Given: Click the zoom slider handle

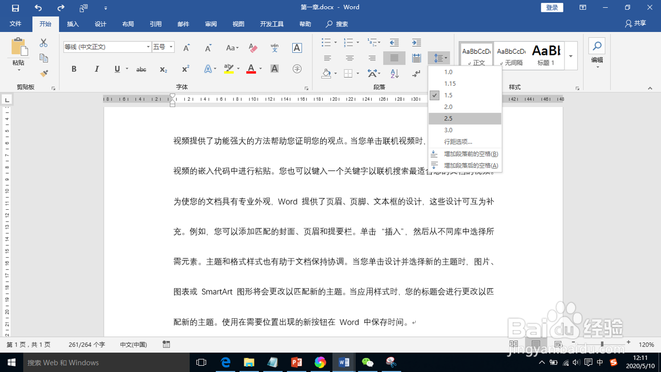Looking at the screenshot, I should [602, 344].
